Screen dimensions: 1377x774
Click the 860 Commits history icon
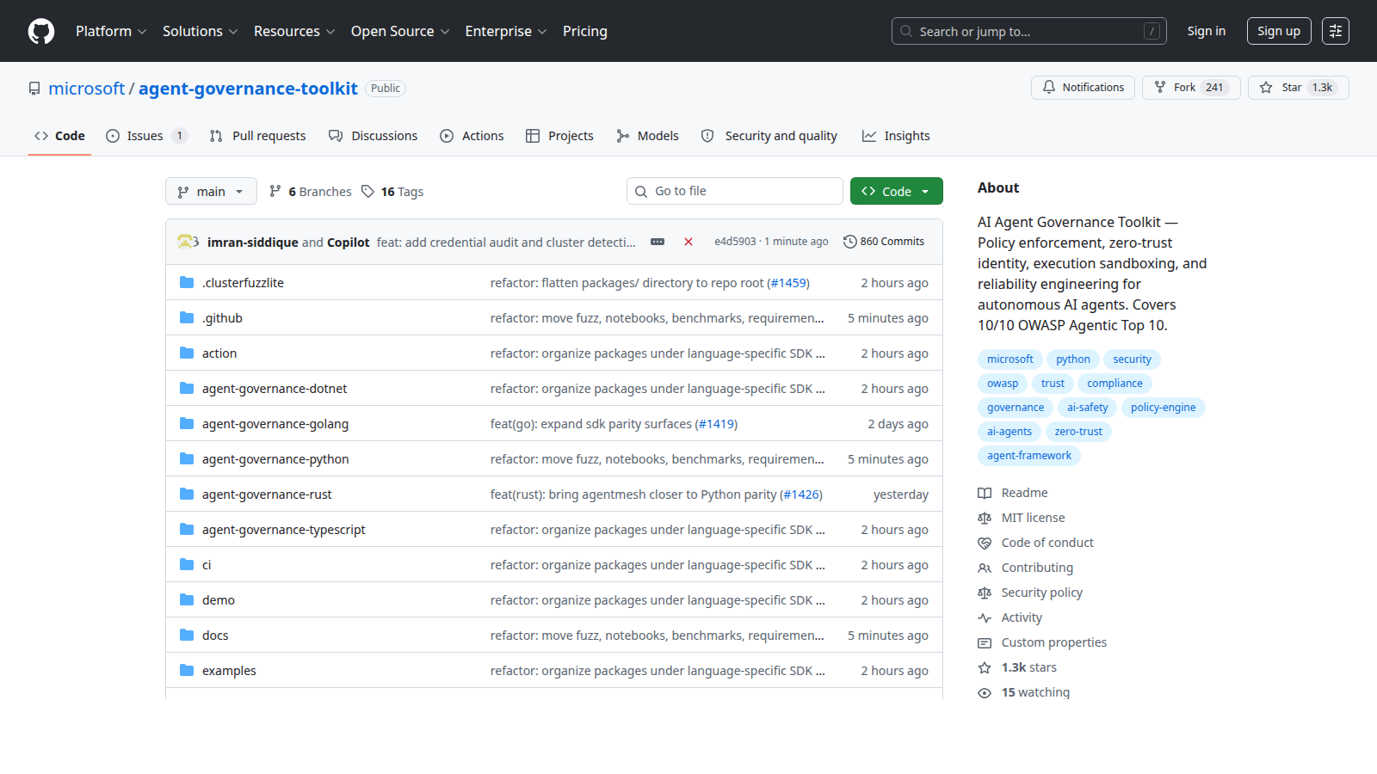[x=850, y=242]
